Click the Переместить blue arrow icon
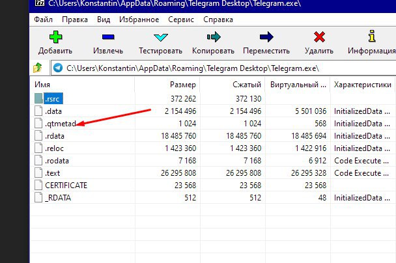 [266, 37]
